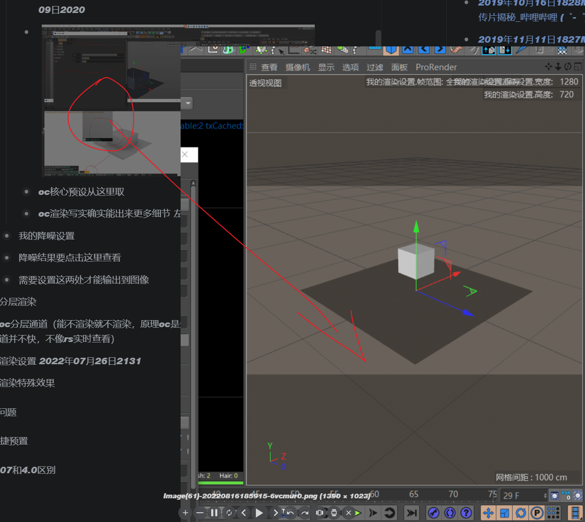The width and height of the screenshot is (585, 522).
Task: Toggle parameter keying with the P icon
Action: click(537, 513)
